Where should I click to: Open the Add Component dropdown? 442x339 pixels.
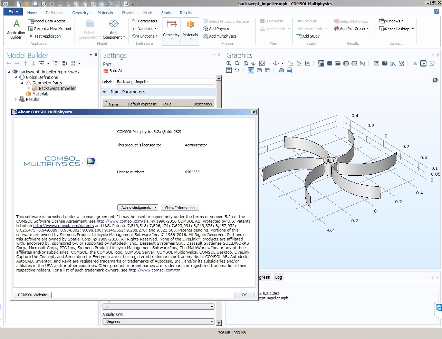[114, 29]
